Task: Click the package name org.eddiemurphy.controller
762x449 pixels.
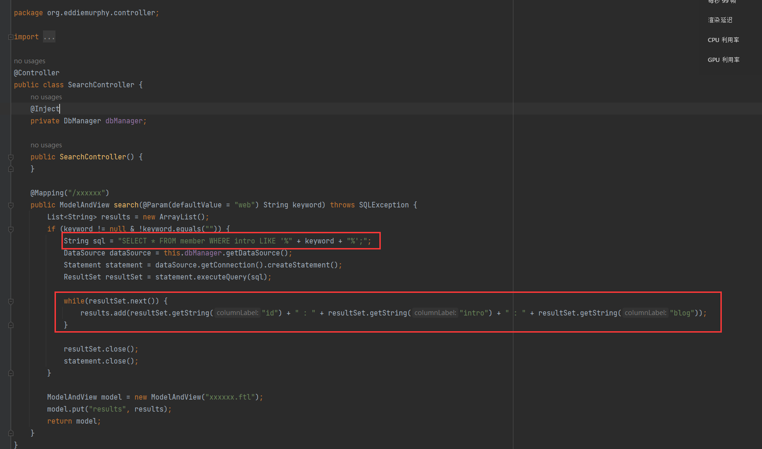Action: pyautogui.click(x=101, y=13)
